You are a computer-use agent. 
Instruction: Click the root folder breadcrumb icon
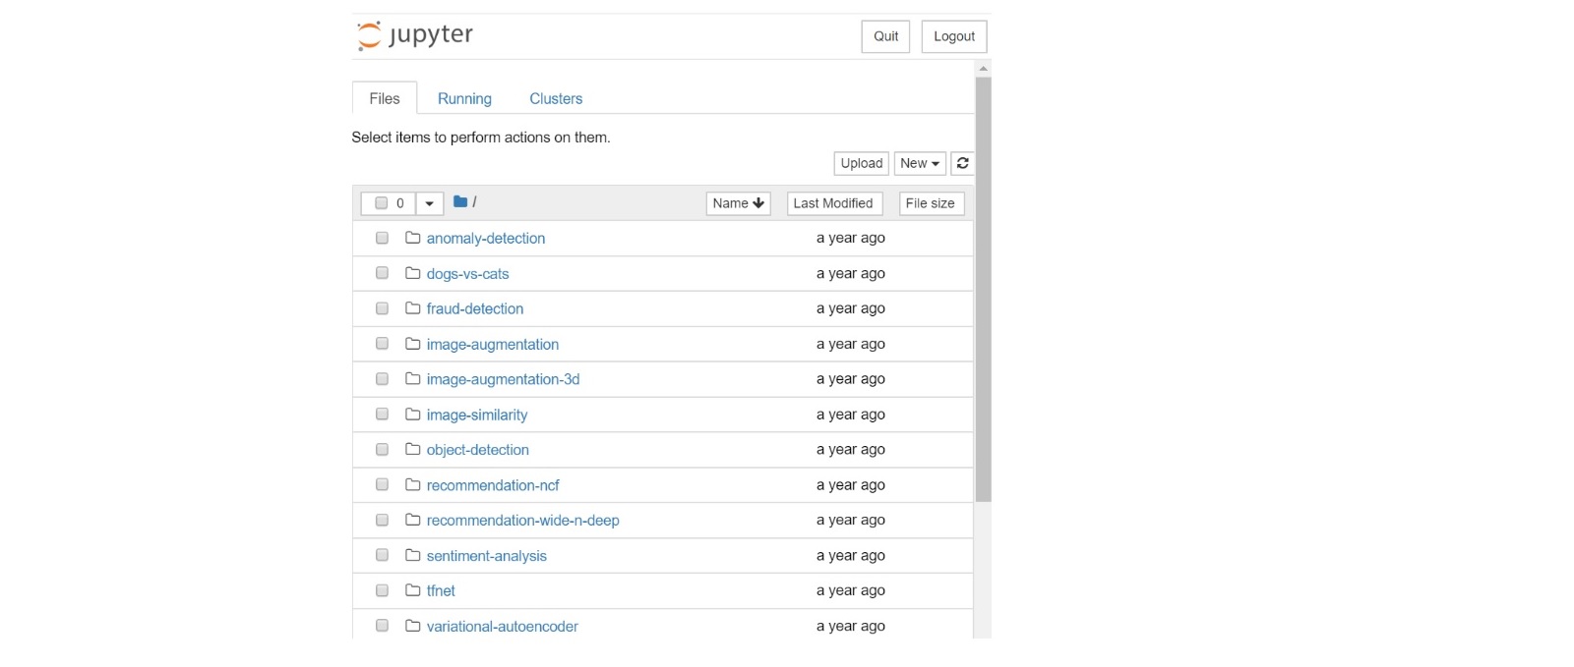point(460,202)
